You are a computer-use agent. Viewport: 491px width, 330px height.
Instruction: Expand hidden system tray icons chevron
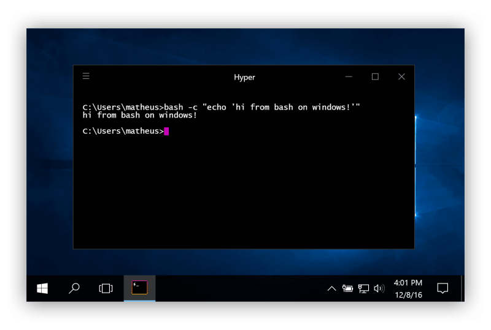331,289
